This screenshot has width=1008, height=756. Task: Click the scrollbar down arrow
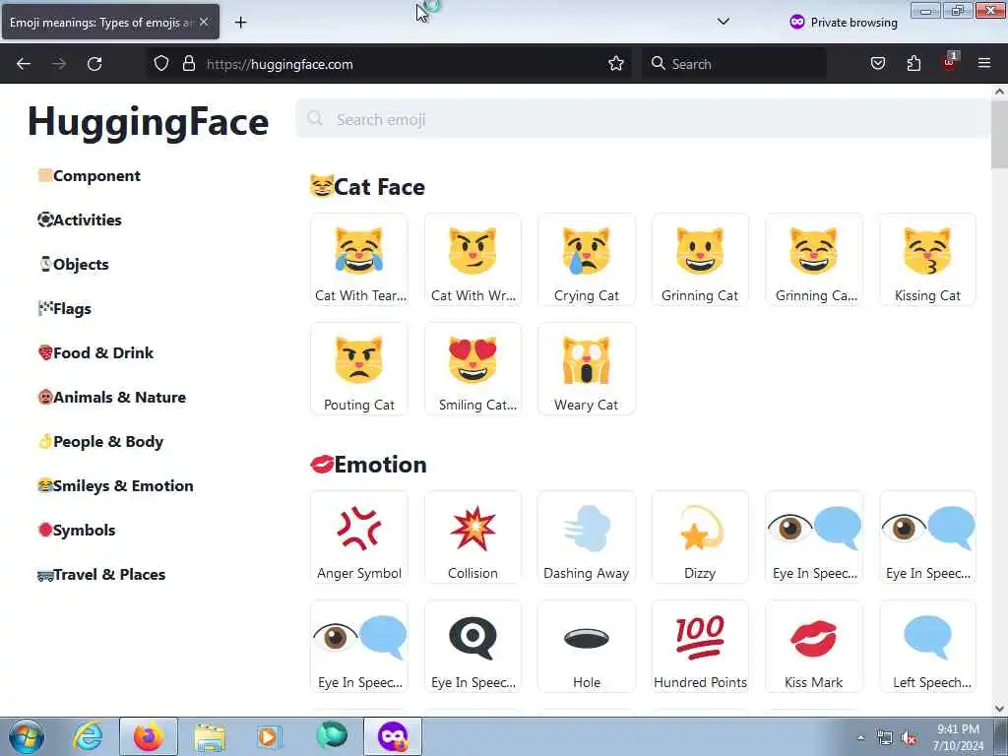999,709
